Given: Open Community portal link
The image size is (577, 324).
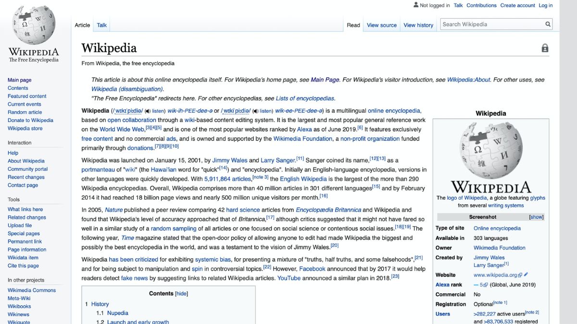Looking at the screenshot, I should click(27, 169).
